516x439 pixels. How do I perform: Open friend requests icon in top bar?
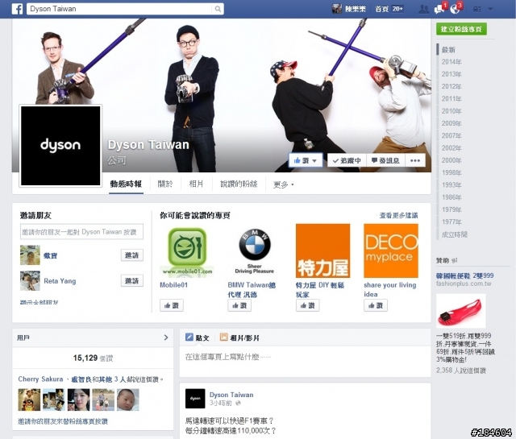point(423,9)
